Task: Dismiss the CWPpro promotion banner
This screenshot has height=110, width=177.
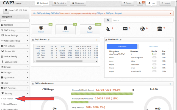Action: tap(170, 13)
